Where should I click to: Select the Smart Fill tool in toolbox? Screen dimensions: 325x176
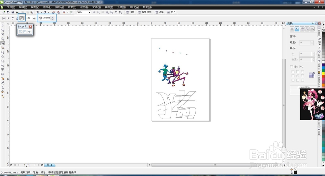tap(3, 48)
